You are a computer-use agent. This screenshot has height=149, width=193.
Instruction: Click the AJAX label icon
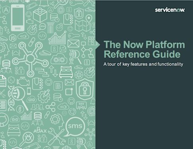tap(40, 130)
